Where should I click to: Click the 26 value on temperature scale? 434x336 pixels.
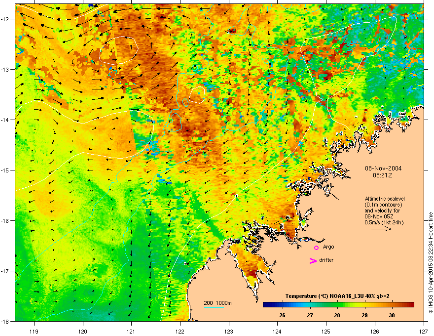(282, 315)
